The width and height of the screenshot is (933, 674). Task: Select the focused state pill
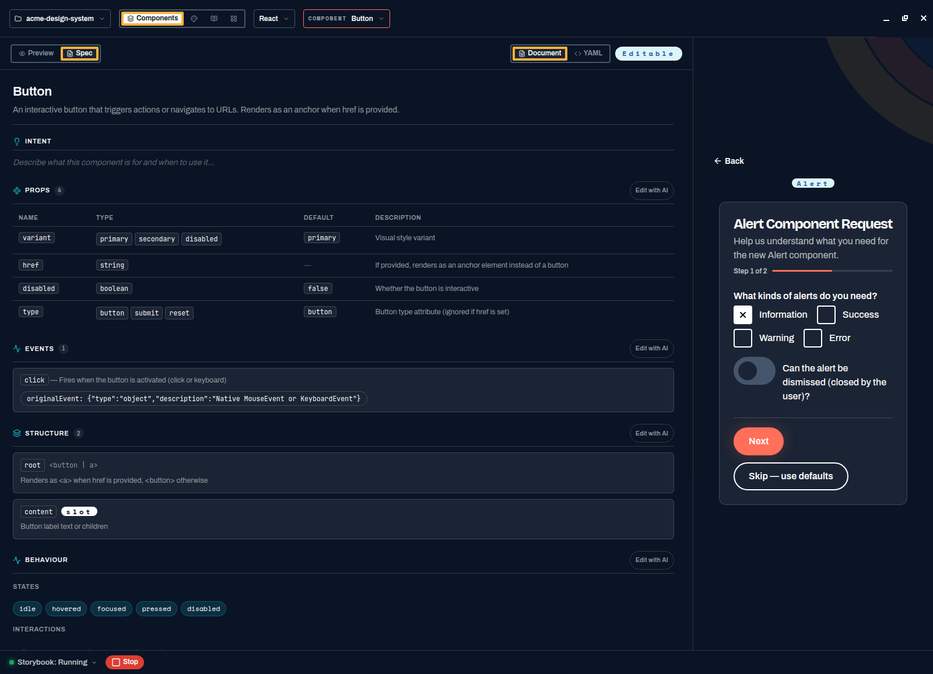(x=111, y=609)
